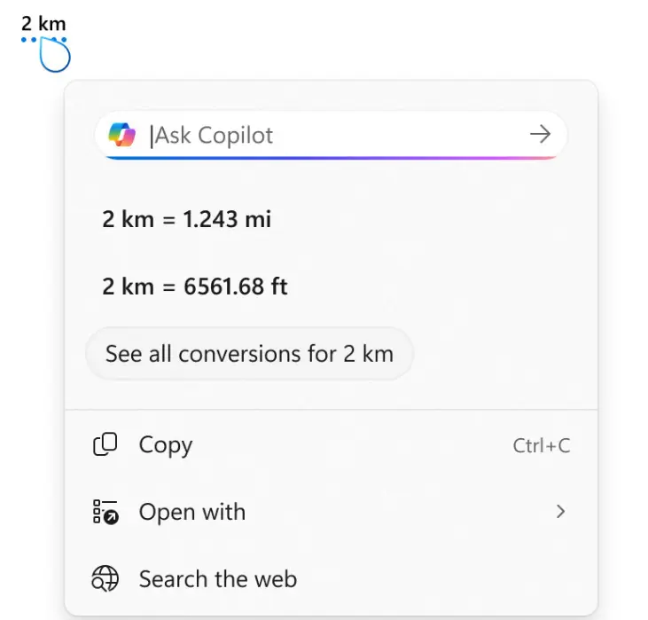This screenshot has height=620, width=648.
Task: Click the Open with icon
Action: (x=105, y=513)
